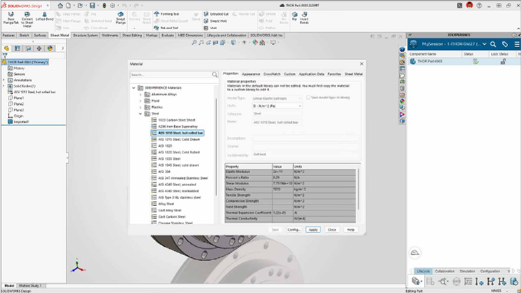Viewport: 521px width, 293px height.
Task: Click the tag icon in 3DEXPERIENCE panel
Action: click(505, 44)
